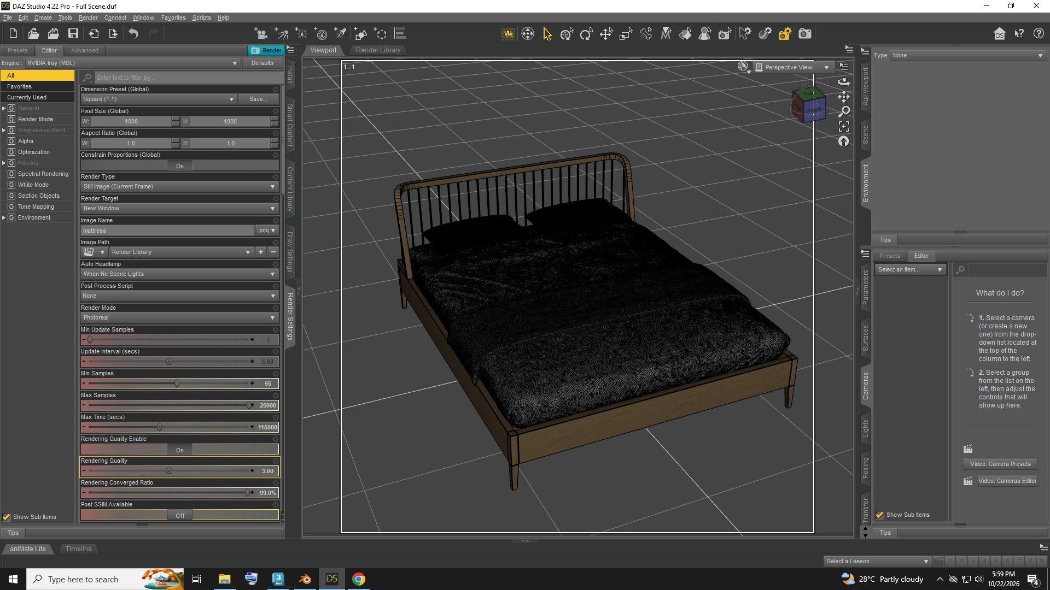Create a new primitive object icon
Viewport: 1050px width, 590px height.
point(360,34)
